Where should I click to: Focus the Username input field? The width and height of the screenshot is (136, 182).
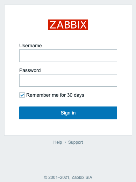click(x=68, y=56)
